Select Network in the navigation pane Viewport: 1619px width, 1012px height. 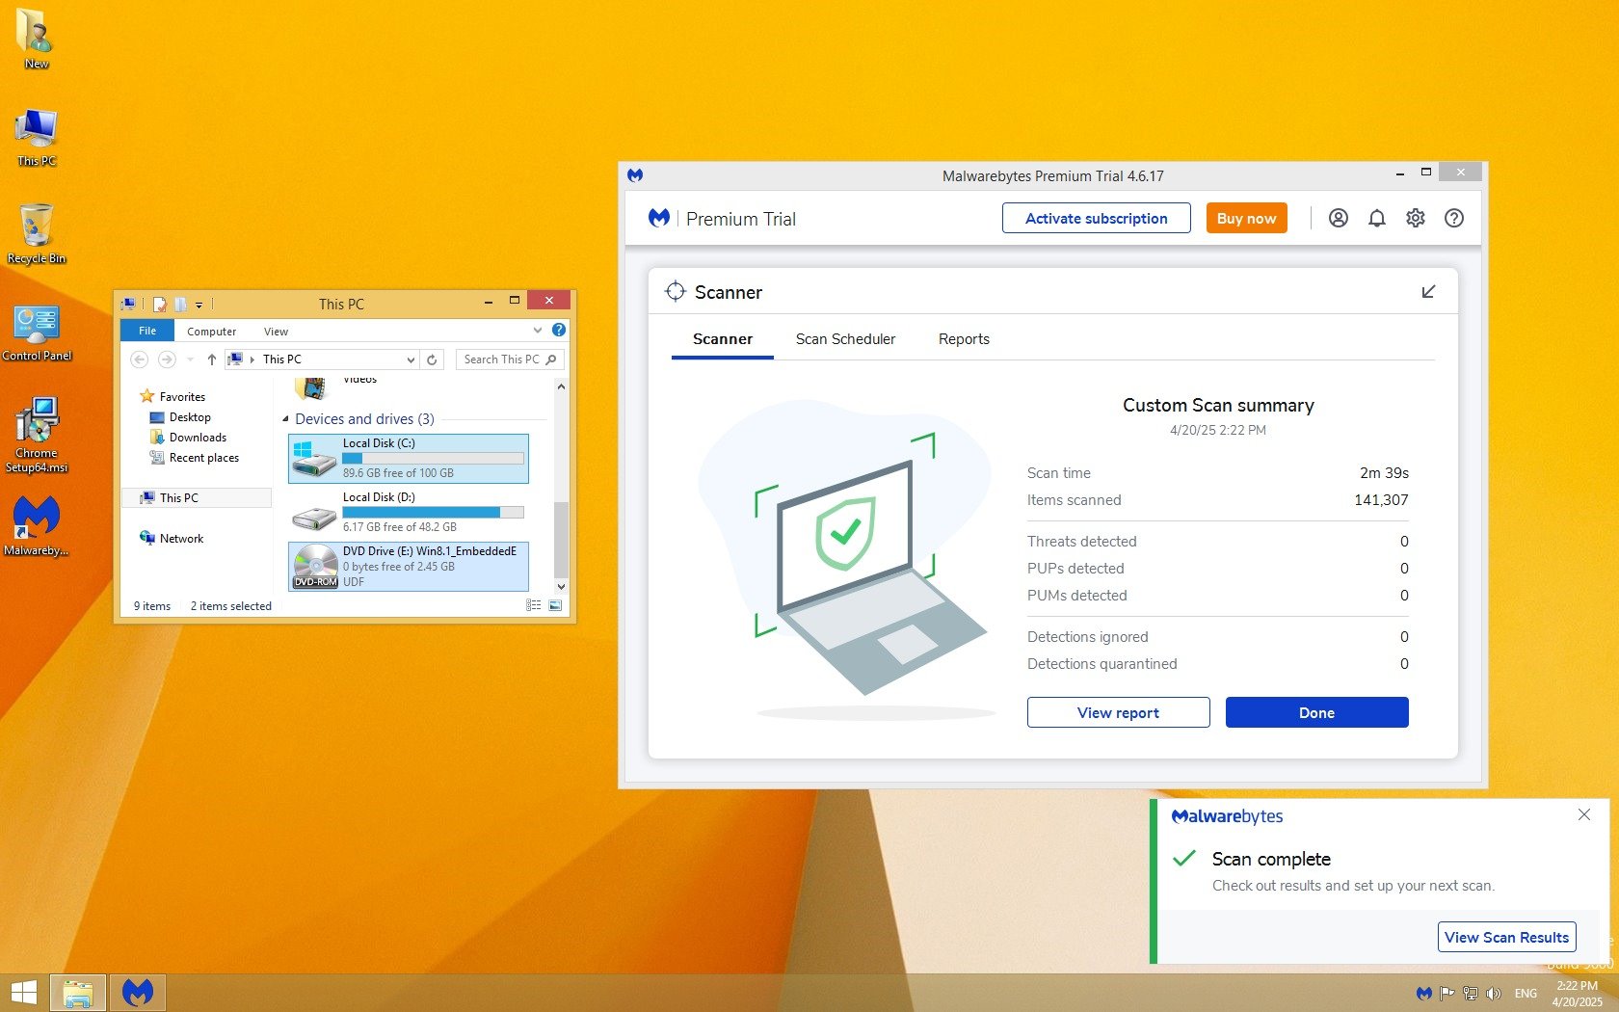[x=172, y=538]
